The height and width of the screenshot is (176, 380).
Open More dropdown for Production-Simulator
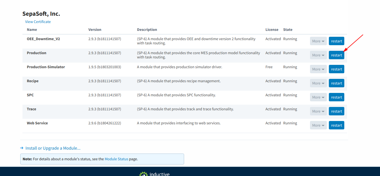pos(318,69)
